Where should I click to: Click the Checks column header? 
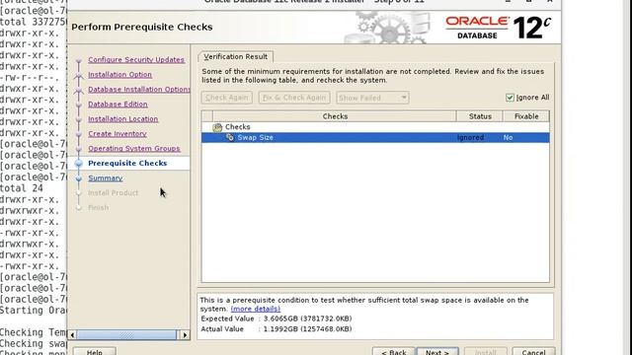(335, 116)
